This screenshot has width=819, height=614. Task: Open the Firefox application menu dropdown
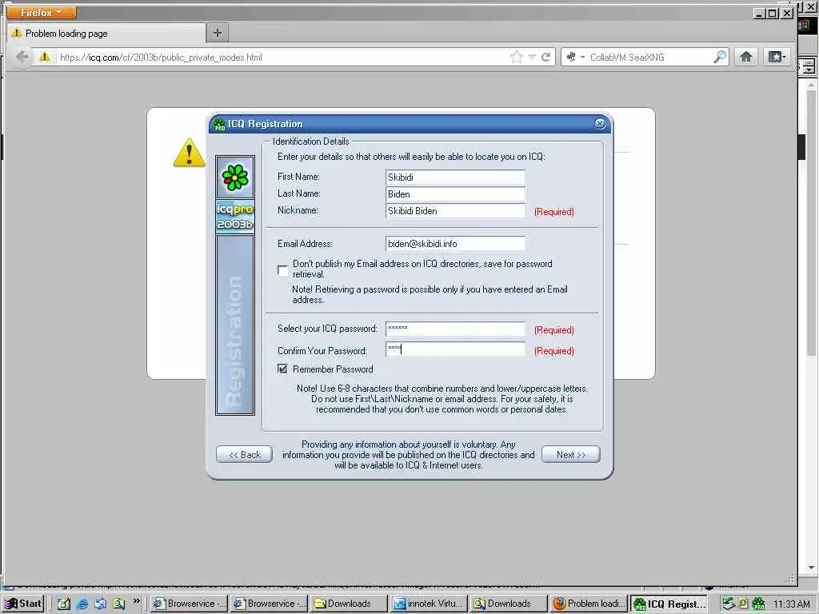pos(42,12)
